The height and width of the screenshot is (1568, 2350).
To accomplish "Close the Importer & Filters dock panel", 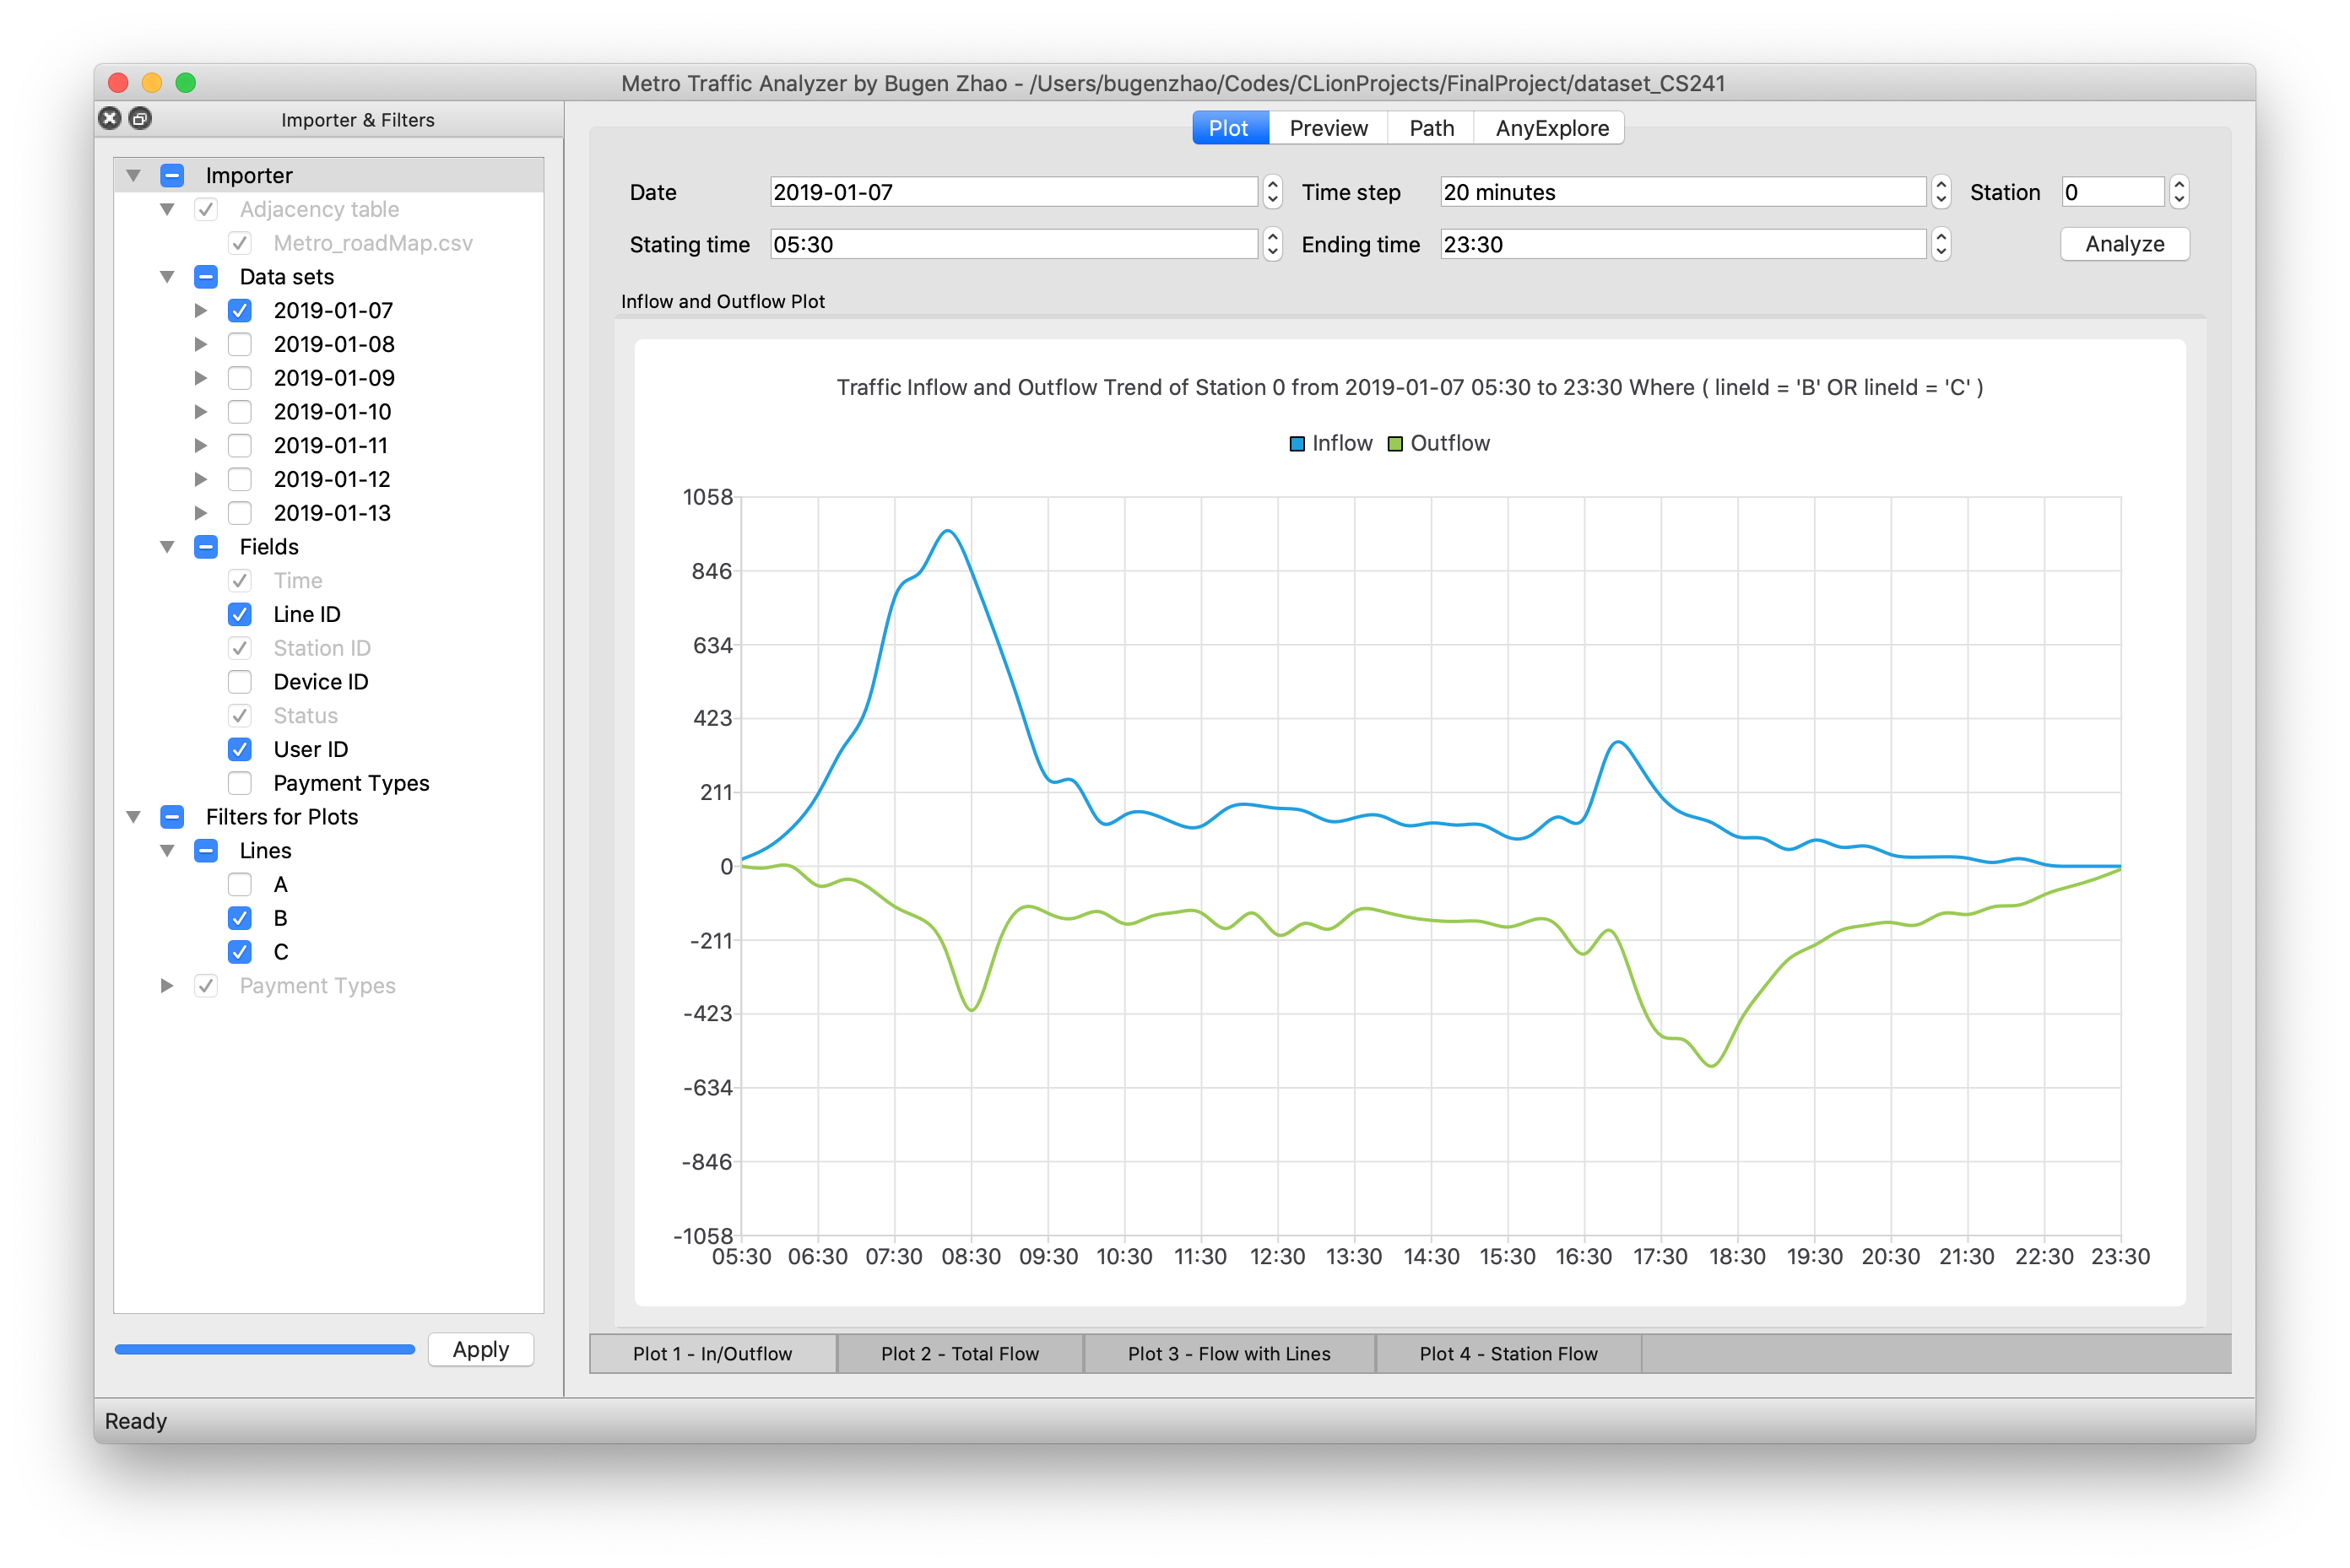I will click(x=110, y=119).
